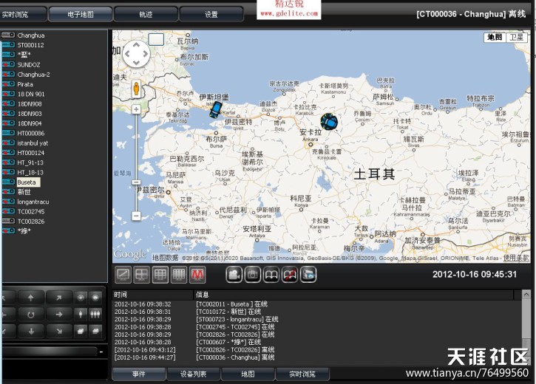Switch to single-screen video layout

click(123, 275)
